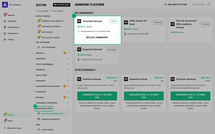The height and width of the screenshot is (134, 215).
Task: Select Gestion in the main sidebar
Action: pos(17,115)
